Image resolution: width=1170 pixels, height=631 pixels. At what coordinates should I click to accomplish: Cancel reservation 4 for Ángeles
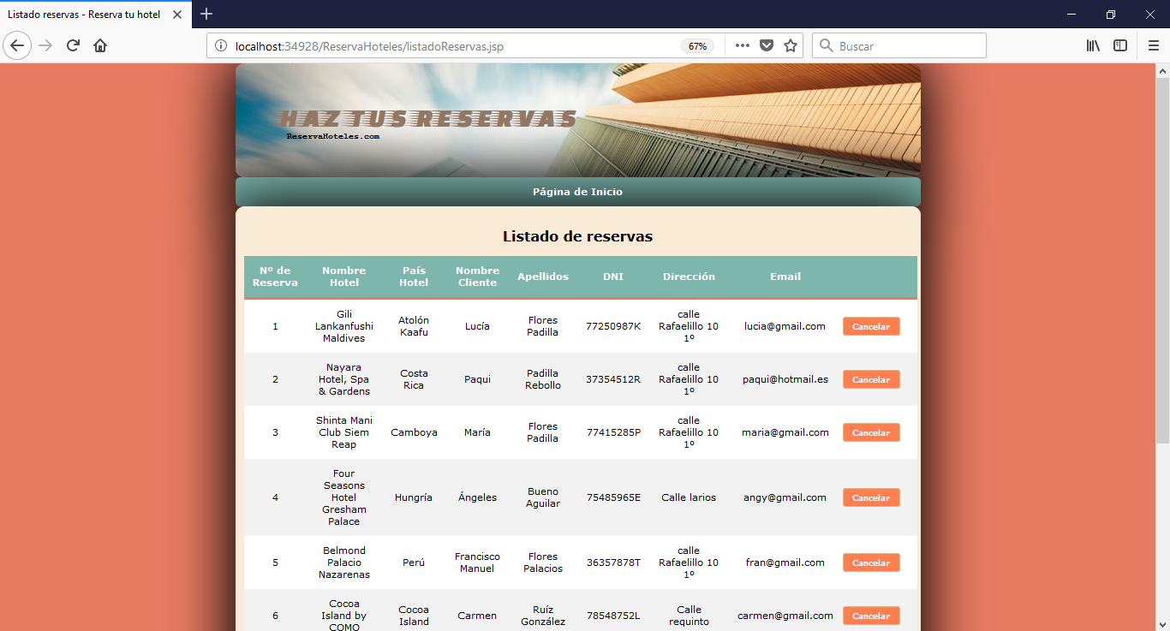[871, 497]
